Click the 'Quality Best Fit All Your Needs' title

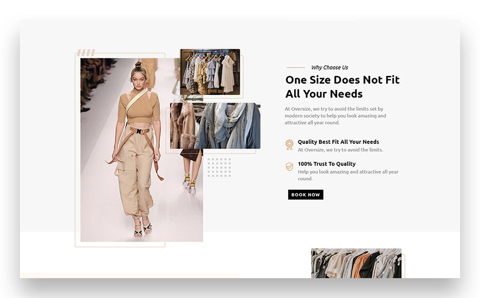click(x=338, y=142)
